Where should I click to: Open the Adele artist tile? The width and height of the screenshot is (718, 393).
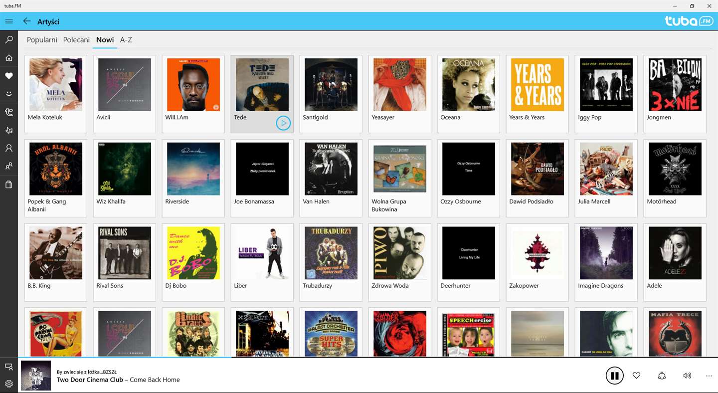675,262
